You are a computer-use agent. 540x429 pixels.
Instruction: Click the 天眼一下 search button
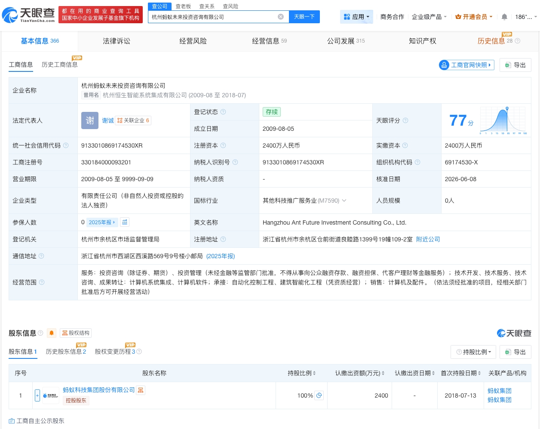(x=304, y=17)
